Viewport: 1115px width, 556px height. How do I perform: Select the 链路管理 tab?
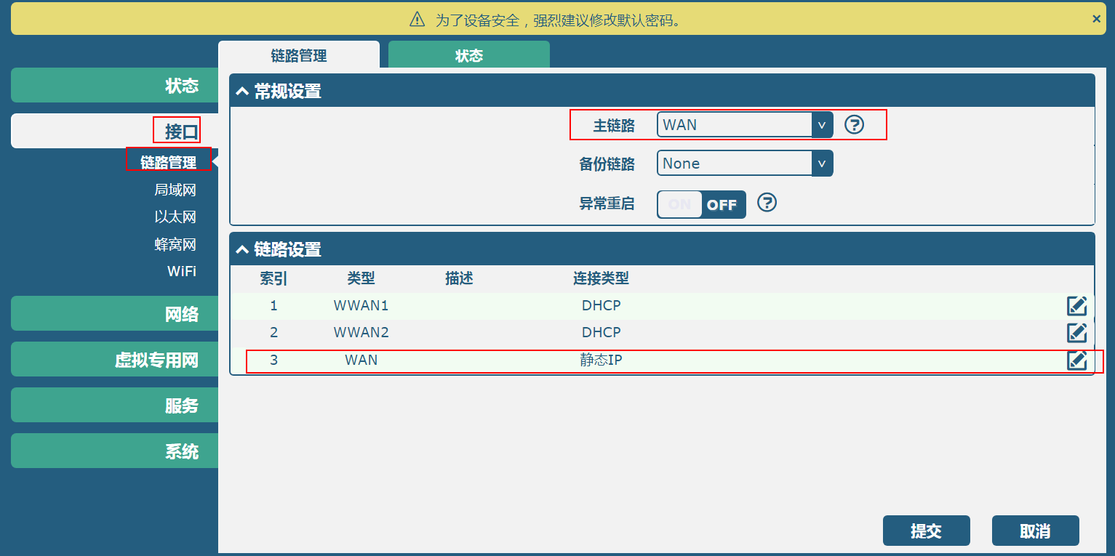tap(298, 56)
